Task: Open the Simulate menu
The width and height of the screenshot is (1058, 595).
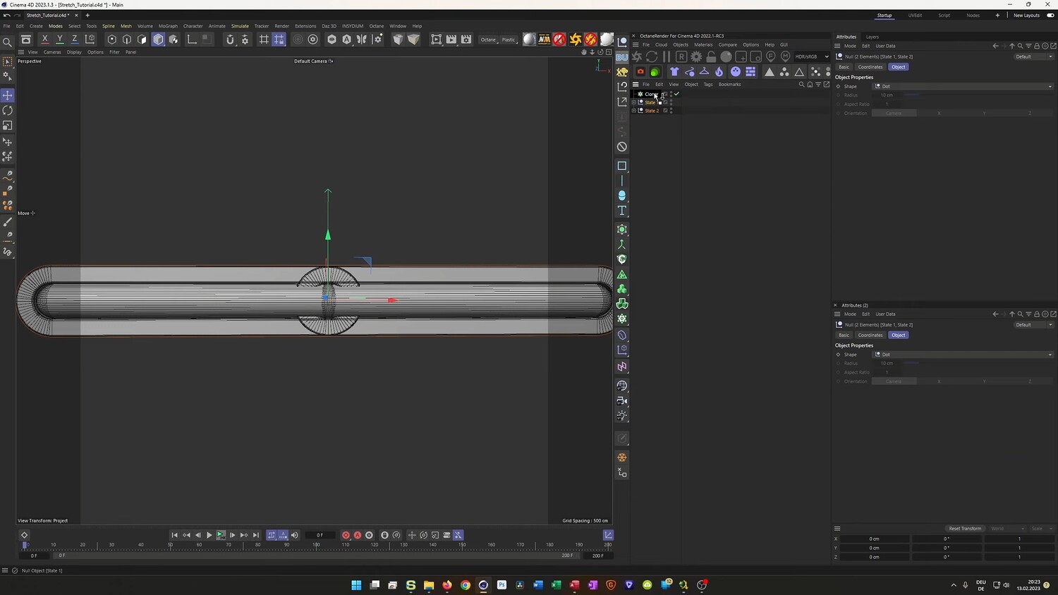Action: (240, 26)
